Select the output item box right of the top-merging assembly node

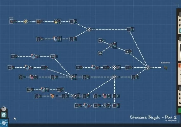point(129,29)
